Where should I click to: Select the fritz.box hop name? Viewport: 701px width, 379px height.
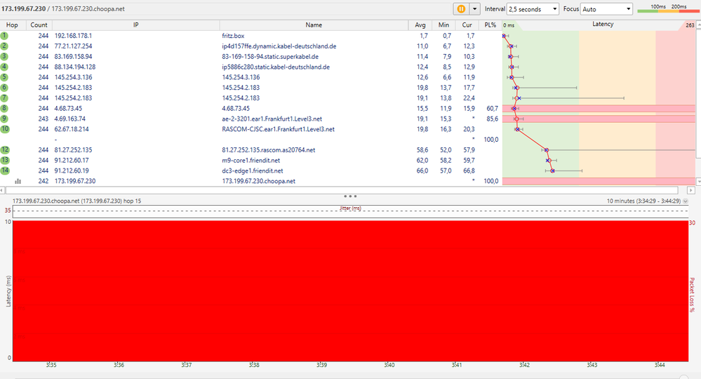click(x=233, y=36)
